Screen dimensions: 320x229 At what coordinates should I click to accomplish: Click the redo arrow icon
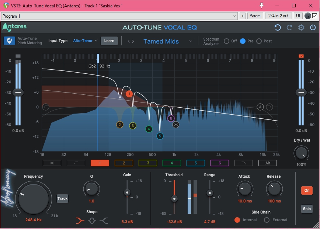tap(289, 27)
